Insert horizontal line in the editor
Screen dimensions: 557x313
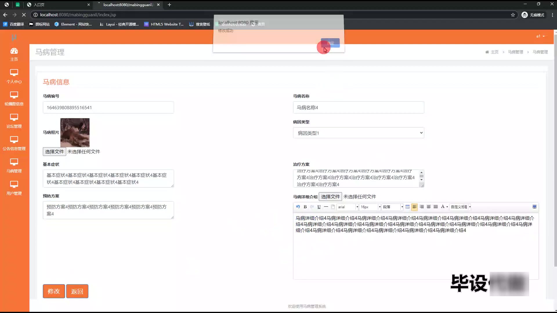click(x=326, y=207)
